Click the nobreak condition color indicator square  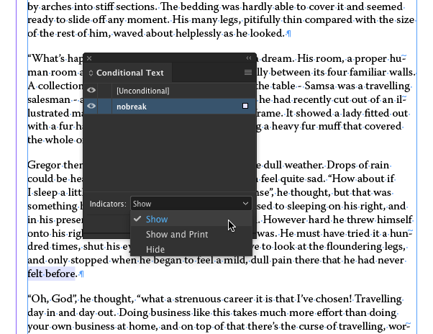245,107
